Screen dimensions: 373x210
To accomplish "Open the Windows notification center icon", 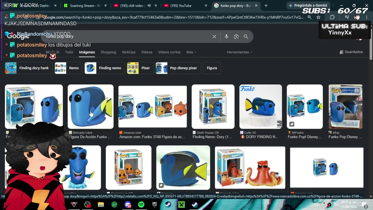I will [x=364, y=205].
